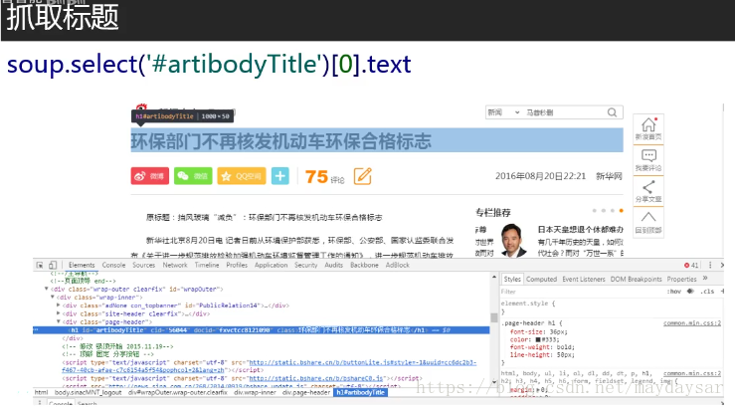
Task: Click the WeChat share button
Action: point(193,176)
